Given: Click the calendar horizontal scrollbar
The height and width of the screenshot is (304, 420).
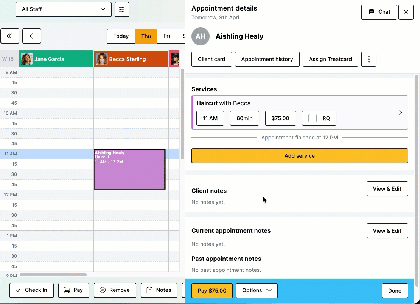Looking at the screenshot, I should tap(53, 275).
